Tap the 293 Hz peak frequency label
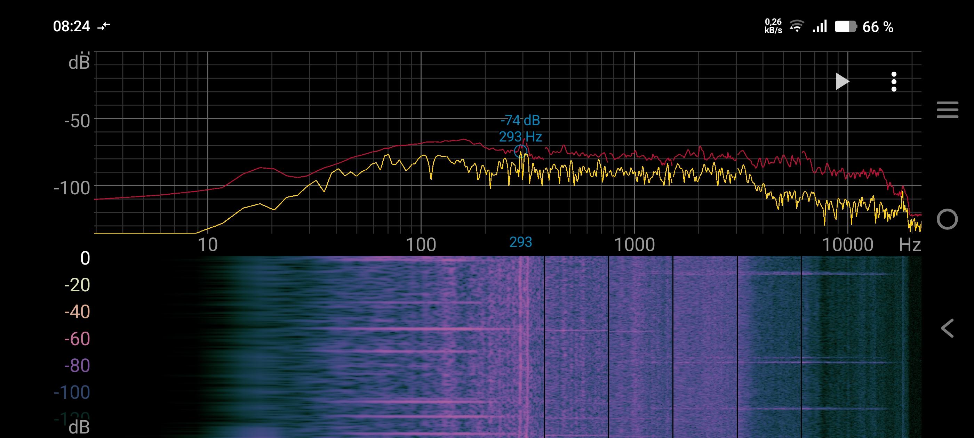Image resolution: width=974 pixels, height=438 pixels. 520,136
